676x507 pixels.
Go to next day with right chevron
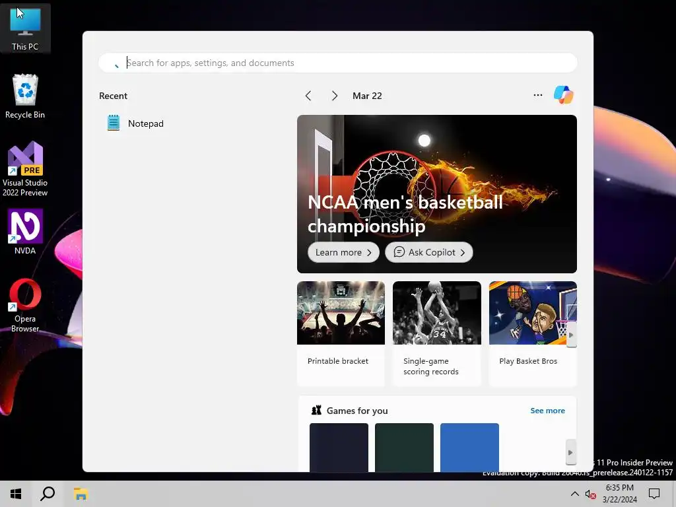click(x=335, y=96)
